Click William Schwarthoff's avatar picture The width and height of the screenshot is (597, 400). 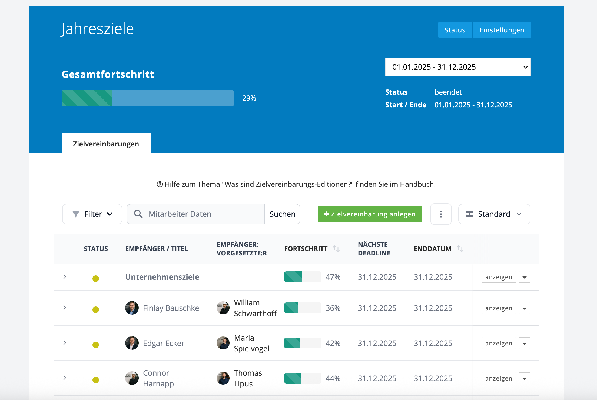click(223, 308)
